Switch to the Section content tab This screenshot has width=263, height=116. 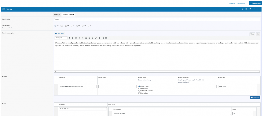[x=68, y=15]
